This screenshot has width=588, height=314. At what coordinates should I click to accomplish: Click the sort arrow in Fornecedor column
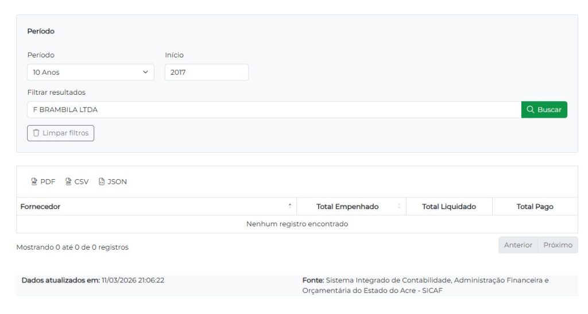click(x=289, y=206)
